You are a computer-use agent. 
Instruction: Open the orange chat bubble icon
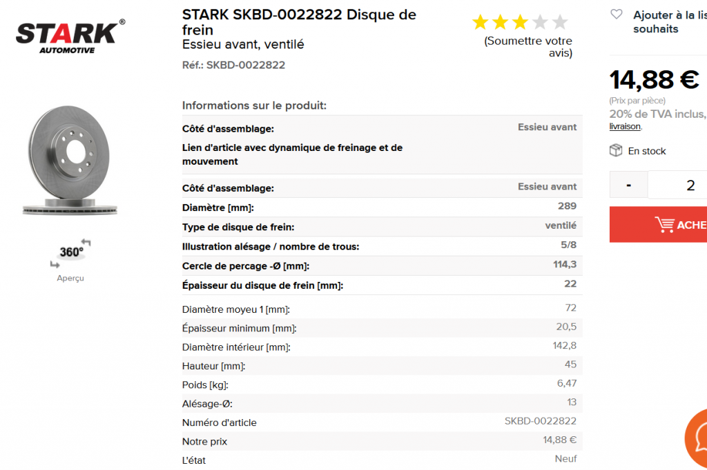pyautogui.click(x=697, y=439)
